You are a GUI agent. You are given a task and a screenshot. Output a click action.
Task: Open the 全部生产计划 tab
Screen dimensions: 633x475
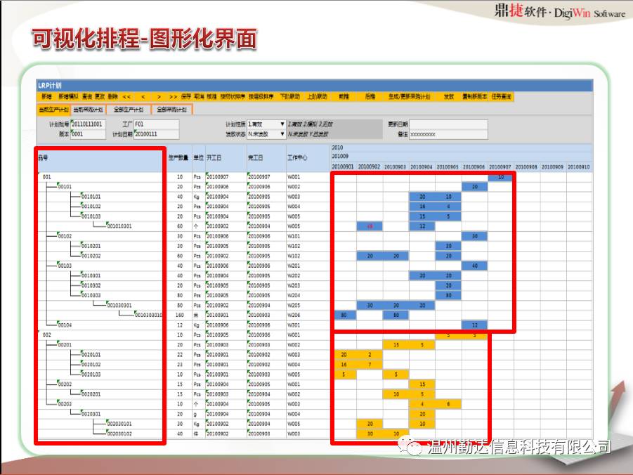(128, 110)
